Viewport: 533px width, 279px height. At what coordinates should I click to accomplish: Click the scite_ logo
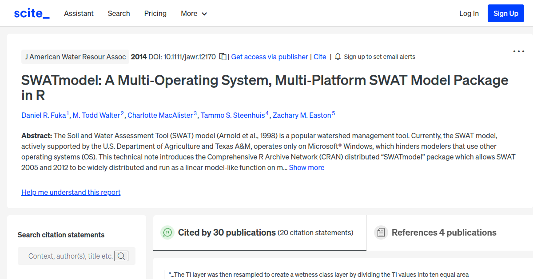coord(31,13)
